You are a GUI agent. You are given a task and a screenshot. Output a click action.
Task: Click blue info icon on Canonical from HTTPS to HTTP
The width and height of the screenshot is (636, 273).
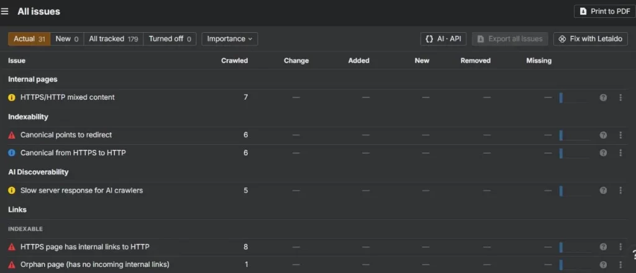click(x=12, y=153)
